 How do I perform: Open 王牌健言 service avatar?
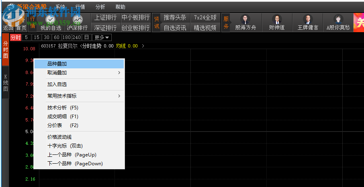point(308,20)
